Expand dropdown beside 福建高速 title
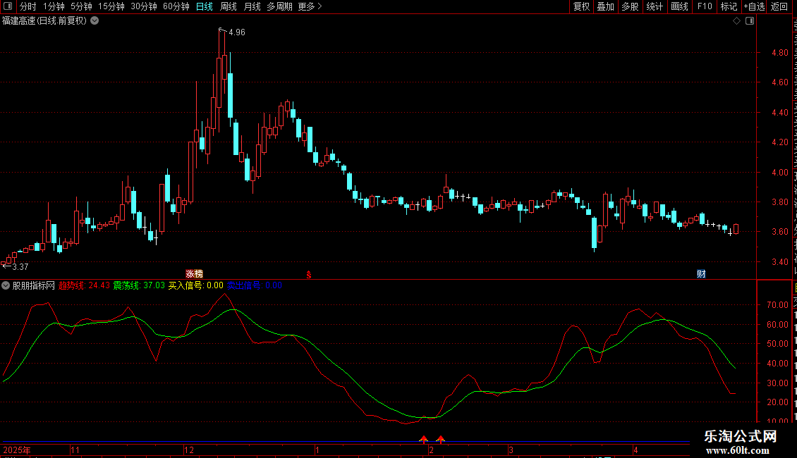This screenshot has height=458, width=797. point(95,21)
